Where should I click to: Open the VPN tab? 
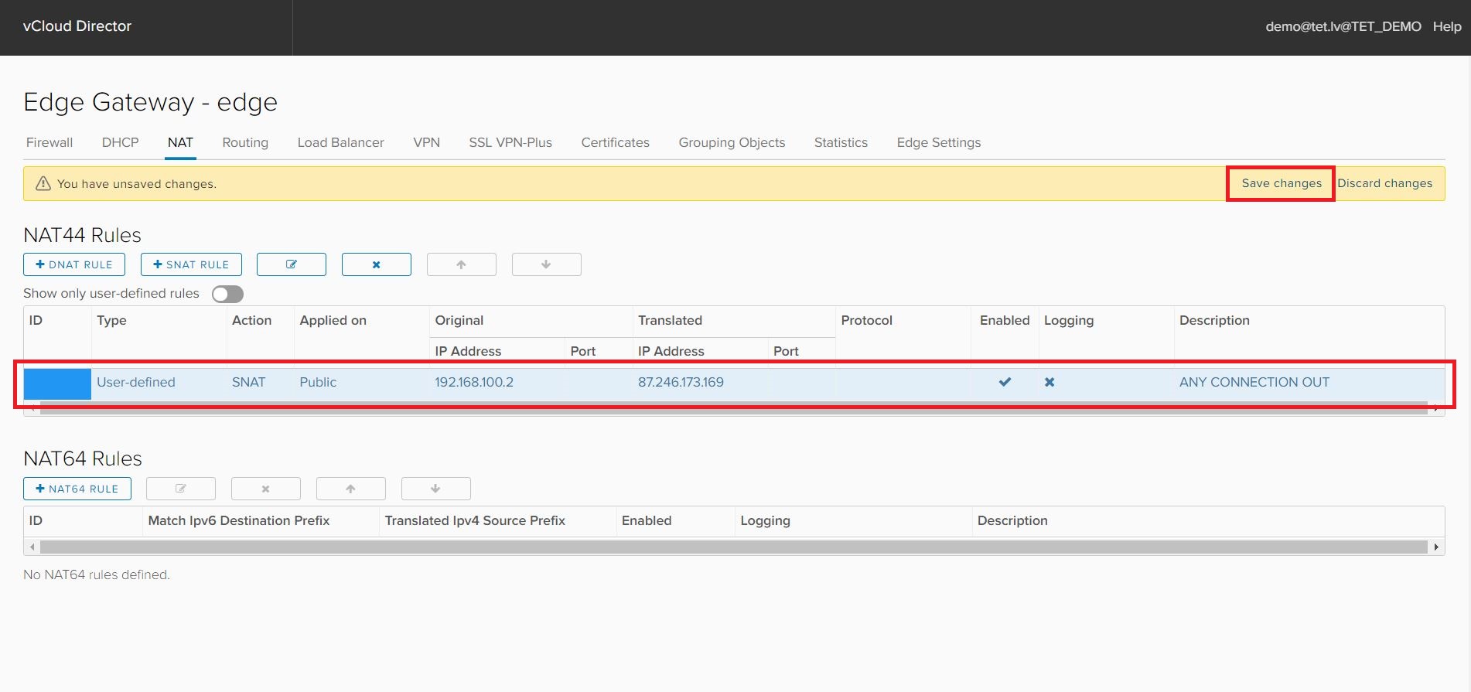pos(426,142)
